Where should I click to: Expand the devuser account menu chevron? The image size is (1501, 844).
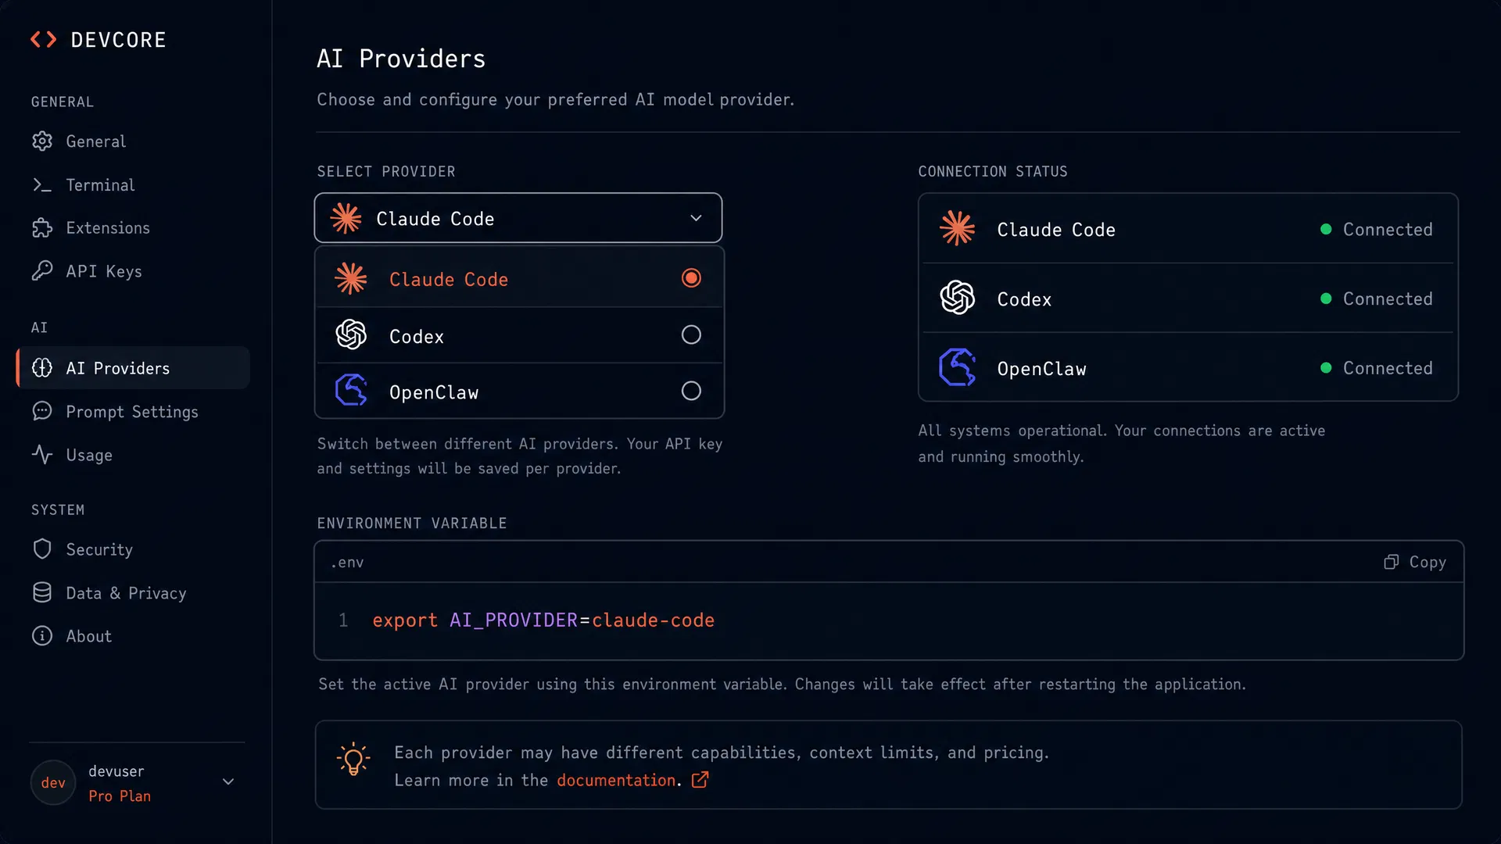(228, 781)
